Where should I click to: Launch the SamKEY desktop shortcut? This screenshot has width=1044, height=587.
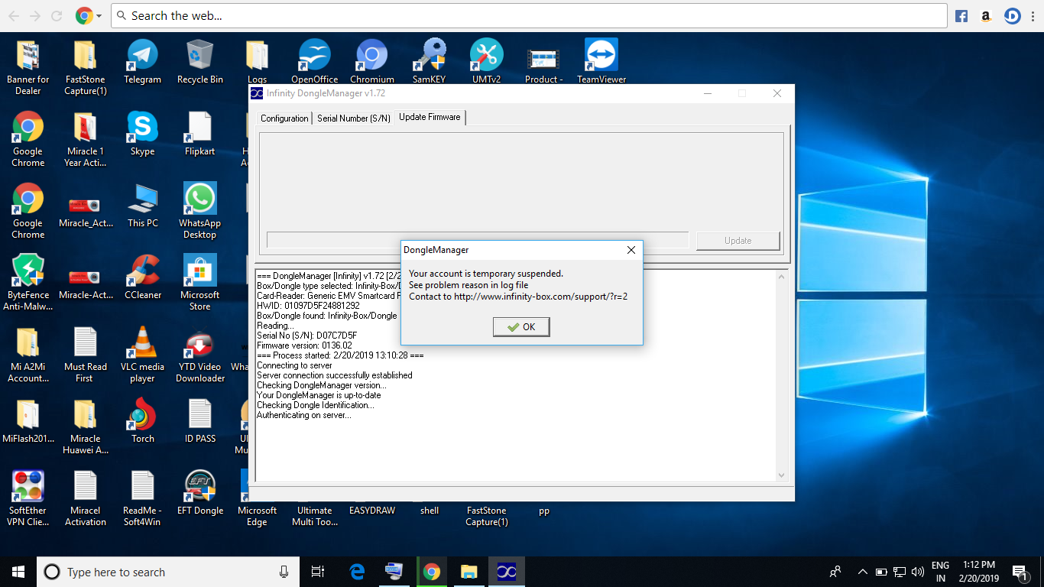click(429, 61)
